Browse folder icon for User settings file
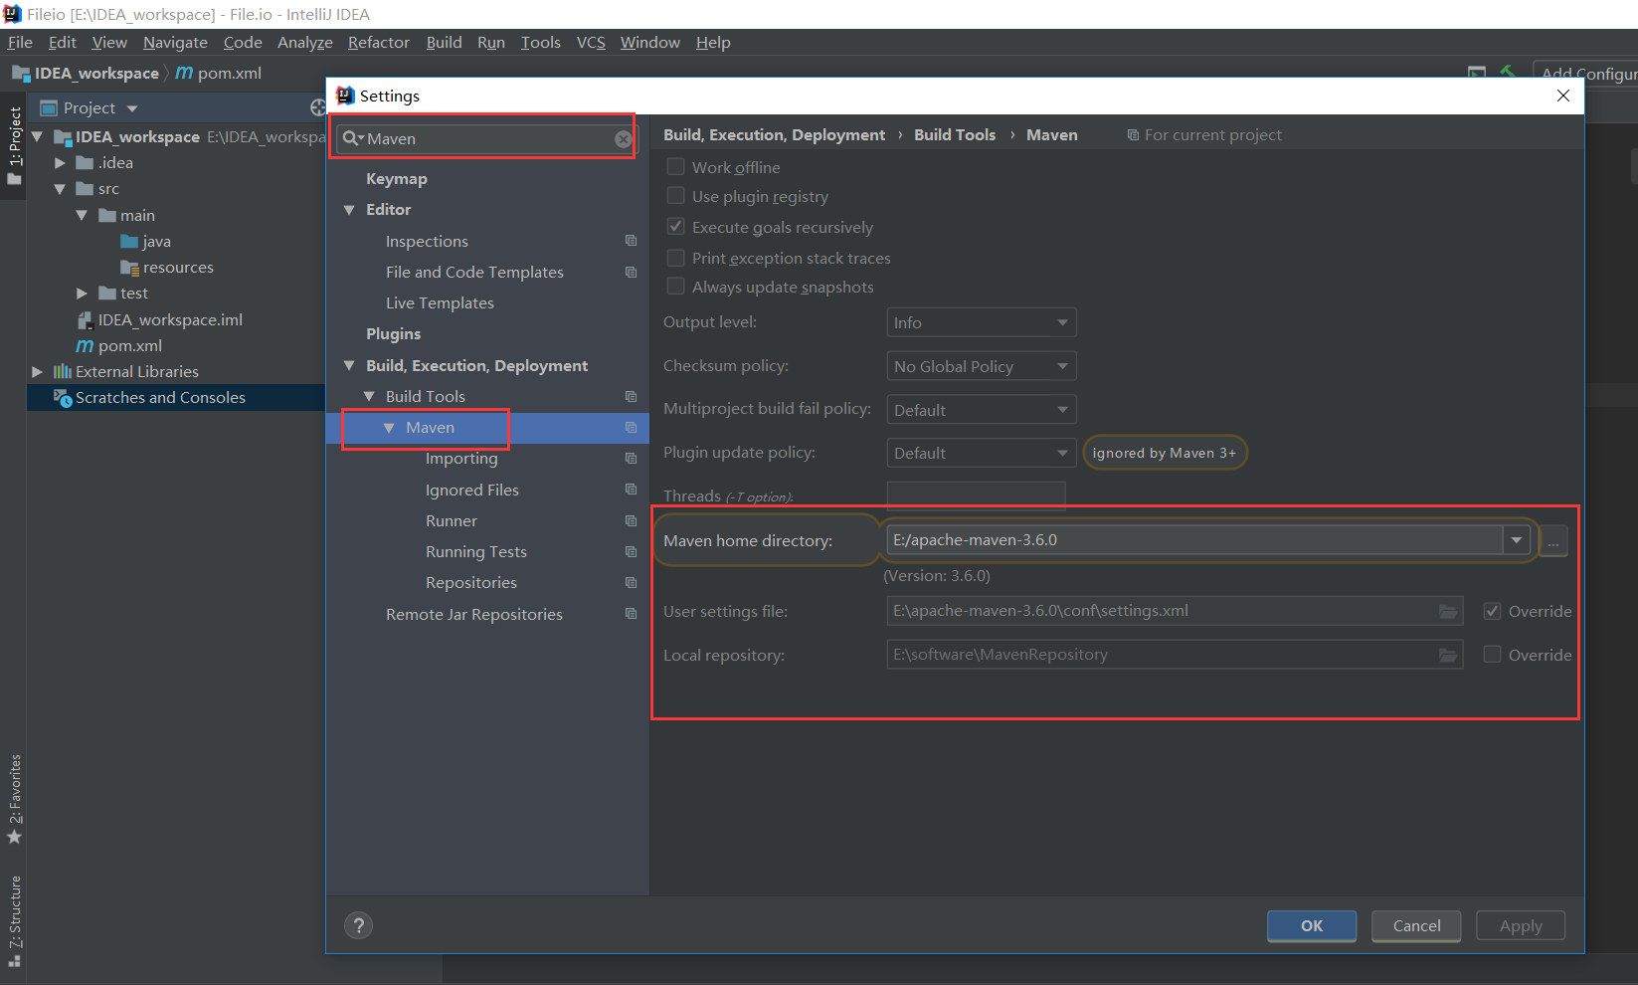 click(1448, 611)
